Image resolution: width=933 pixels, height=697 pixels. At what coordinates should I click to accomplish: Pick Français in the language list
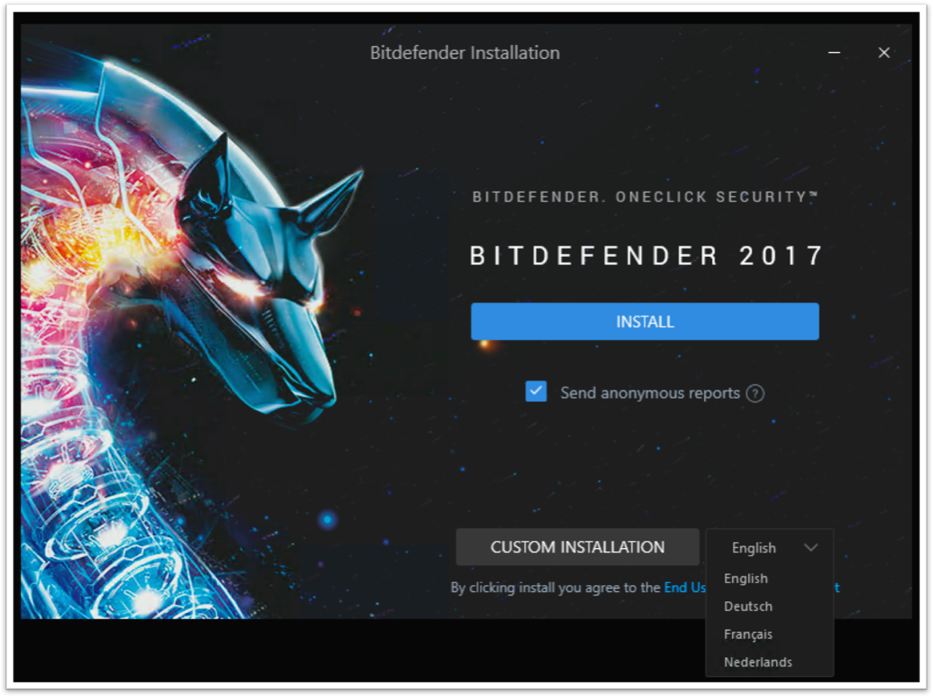pos(748,634)
